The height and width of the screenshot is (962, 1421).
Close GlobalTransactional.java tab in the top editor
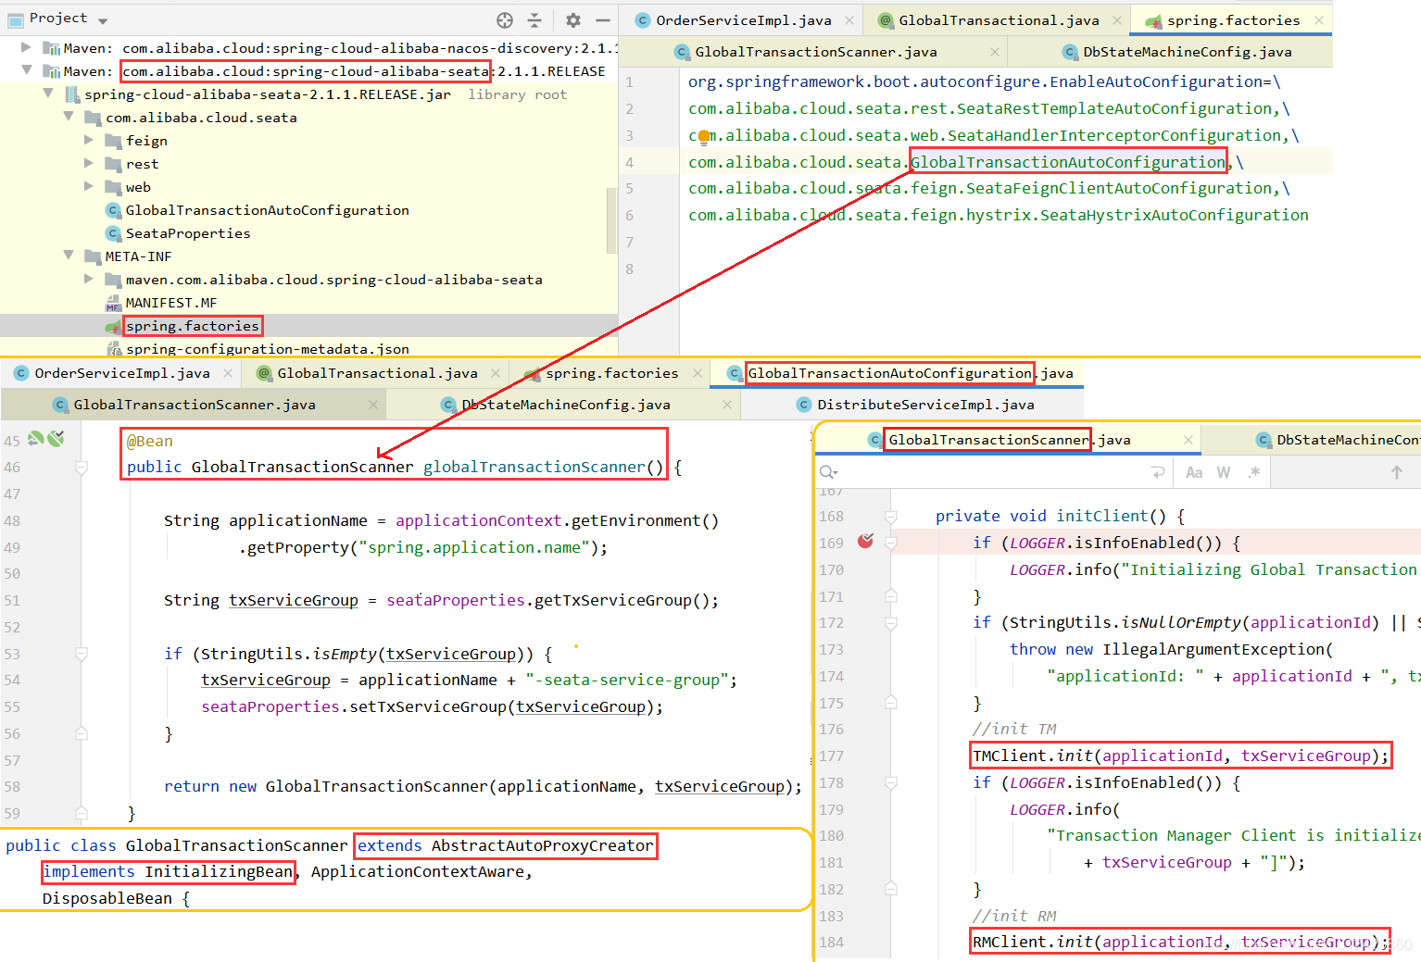pos(1117,20)
